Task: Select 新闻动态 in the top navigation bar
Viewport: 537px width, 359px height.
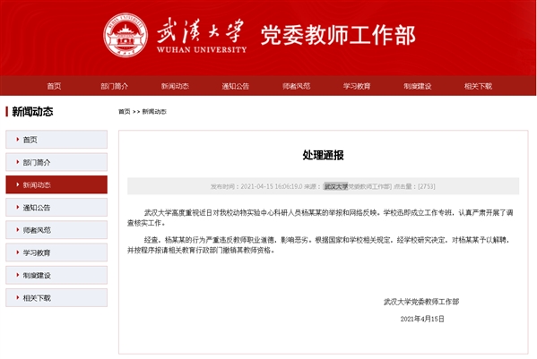Action: point(175,86)
